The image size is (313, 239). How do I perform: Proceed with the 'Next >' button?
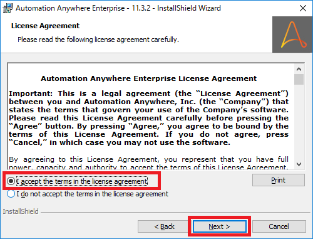tap(219, 226)
